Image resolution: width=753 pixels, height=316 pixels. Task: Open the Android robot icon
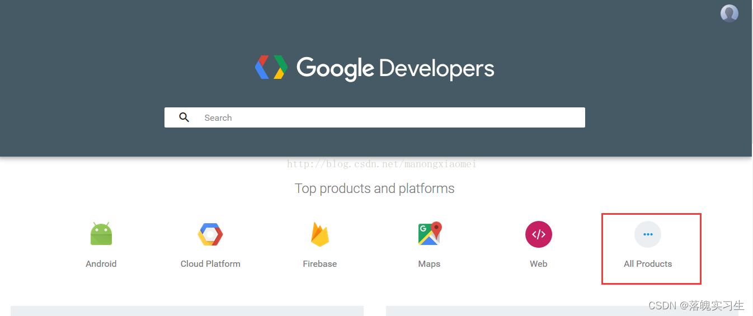[101, 234]
